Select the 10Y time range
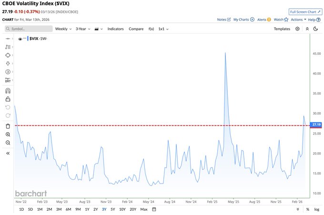The width and height of the screenshot is (324, 215). [x=122, y=209]
